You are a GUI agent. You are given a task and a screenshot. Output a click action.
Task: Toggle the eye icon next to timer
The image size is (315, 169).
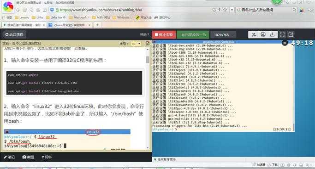coord(285,43)
